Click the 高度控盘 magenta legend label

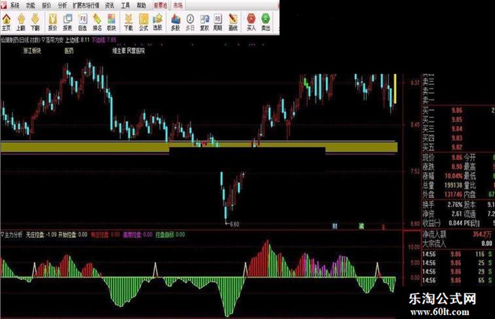point(132,235)
